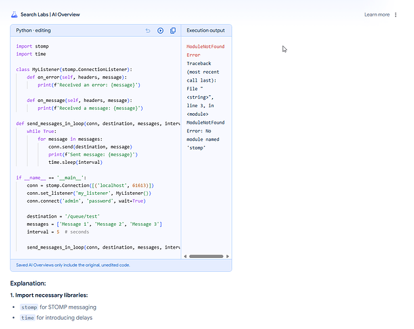This screenshot has height=329, width=414.
Task: Click the 'conn.connect' admin password line
Action: [86, 201]
